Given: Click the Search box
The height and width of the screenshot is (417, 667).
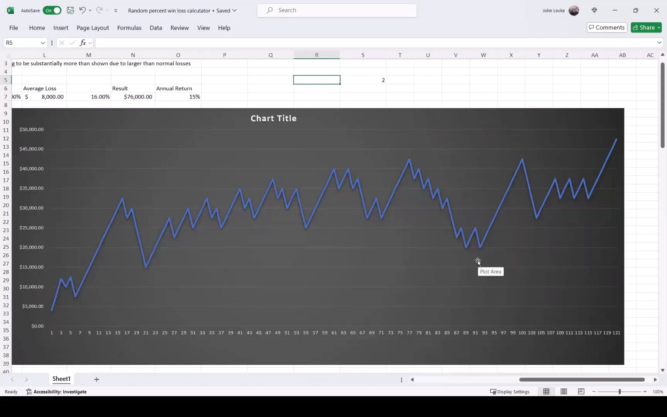Looking at the screenshot, I should pos(337,10).
